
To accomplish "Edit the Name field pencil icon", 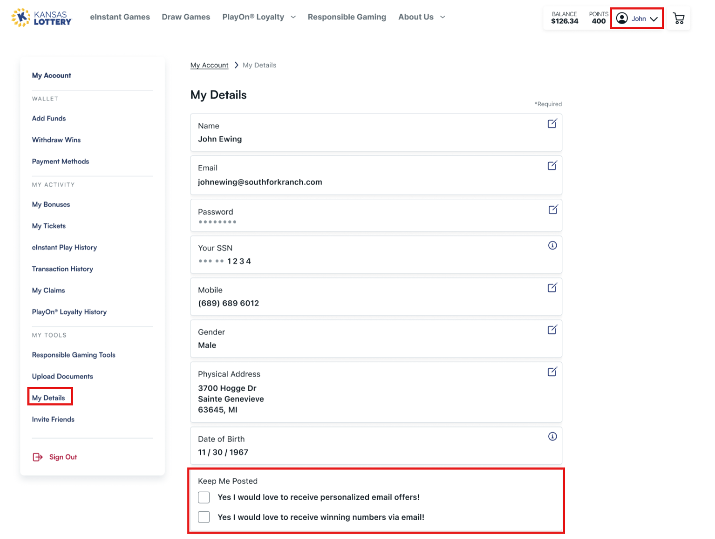I will tap(552, 124).
